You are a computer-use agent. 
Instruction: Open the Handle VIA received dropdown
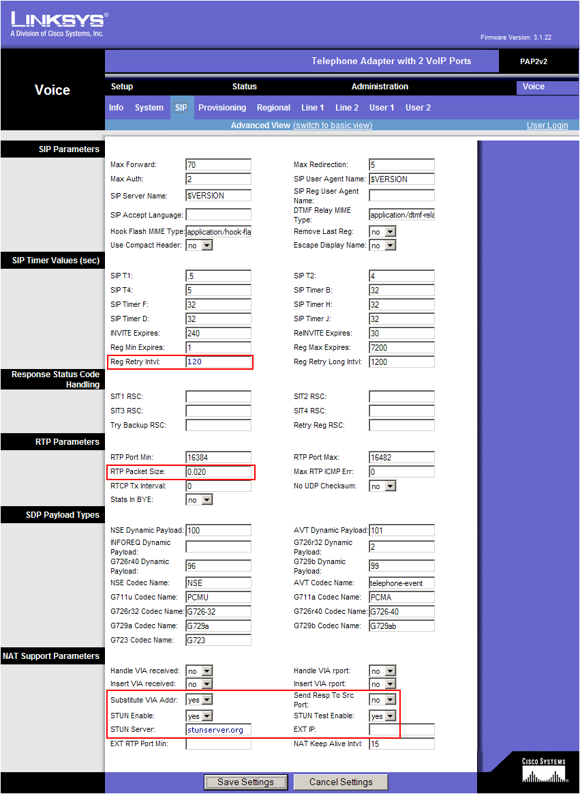click(200, 671)
